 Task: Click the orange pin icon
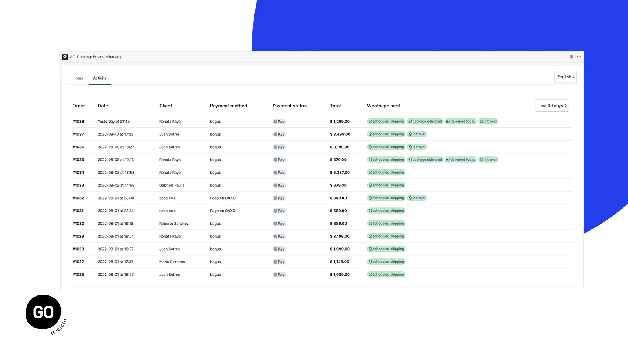pyautogui.click(x=571, y=57)
